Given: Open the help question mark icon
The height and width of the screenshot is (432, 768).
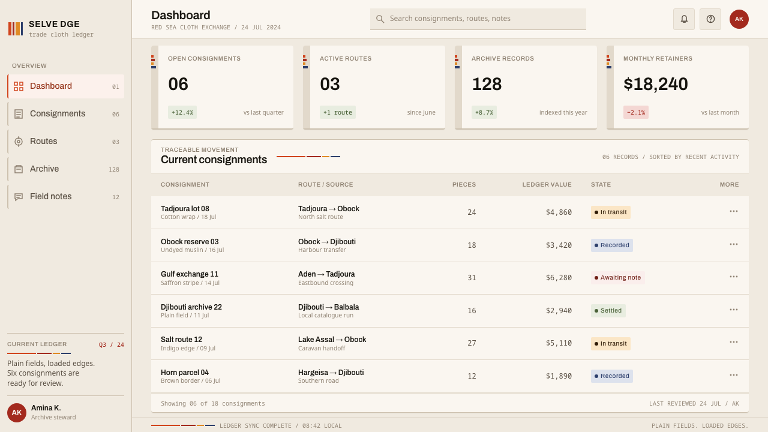Looking at the screenshot, I should 710,19.
